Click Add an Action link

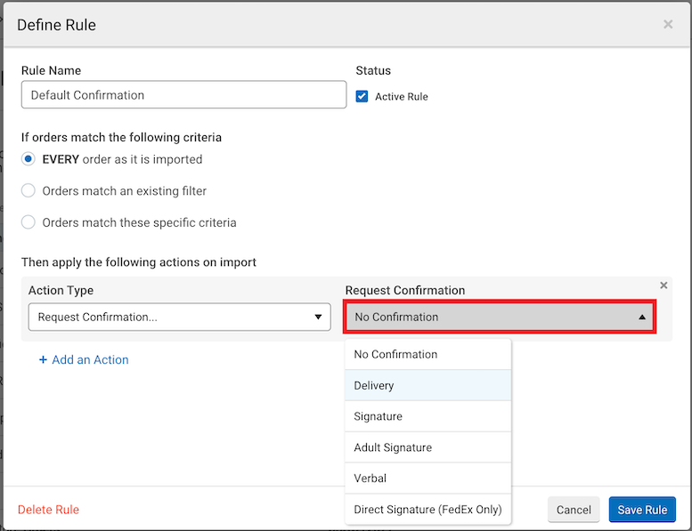(84, 359)
